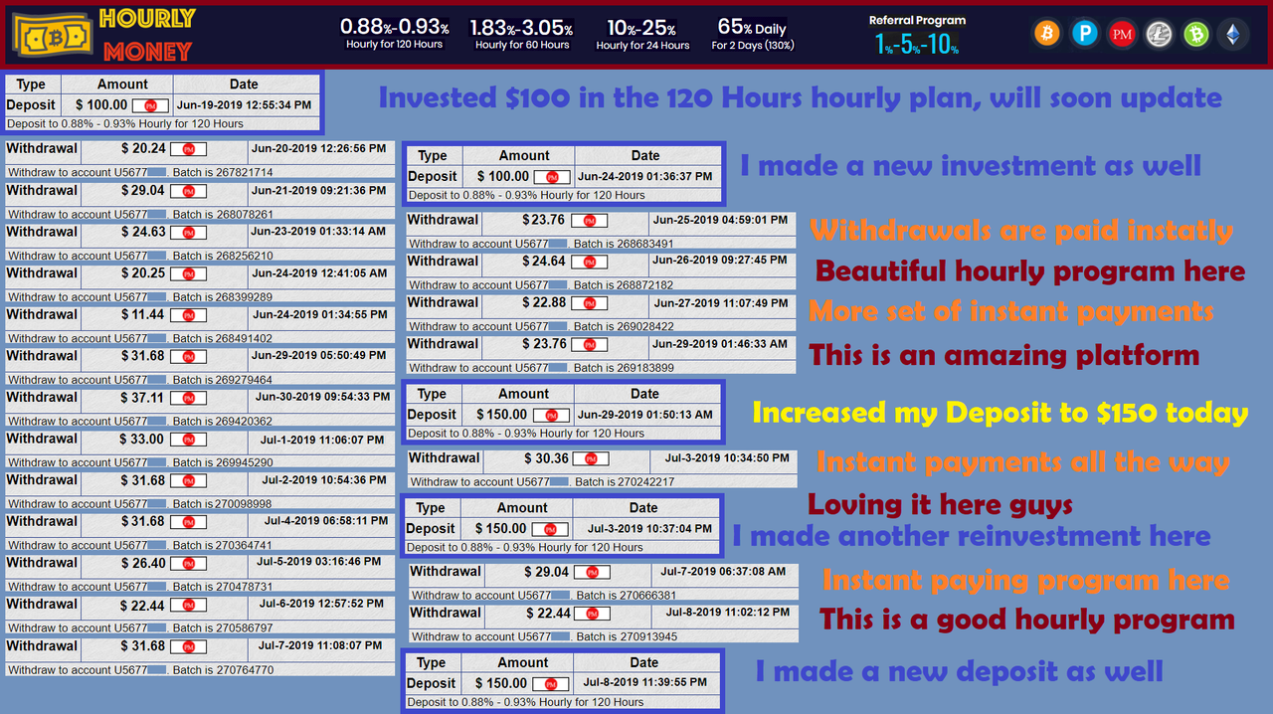
Task: Click PM icon beside $26.40 withdrawal
Action: click(188, 564)
